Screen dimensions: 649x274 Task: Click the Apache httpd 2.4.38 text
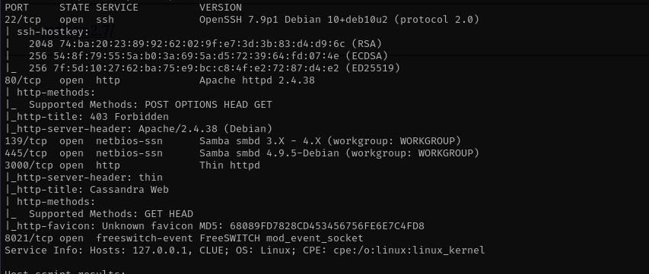click(257, 80)
